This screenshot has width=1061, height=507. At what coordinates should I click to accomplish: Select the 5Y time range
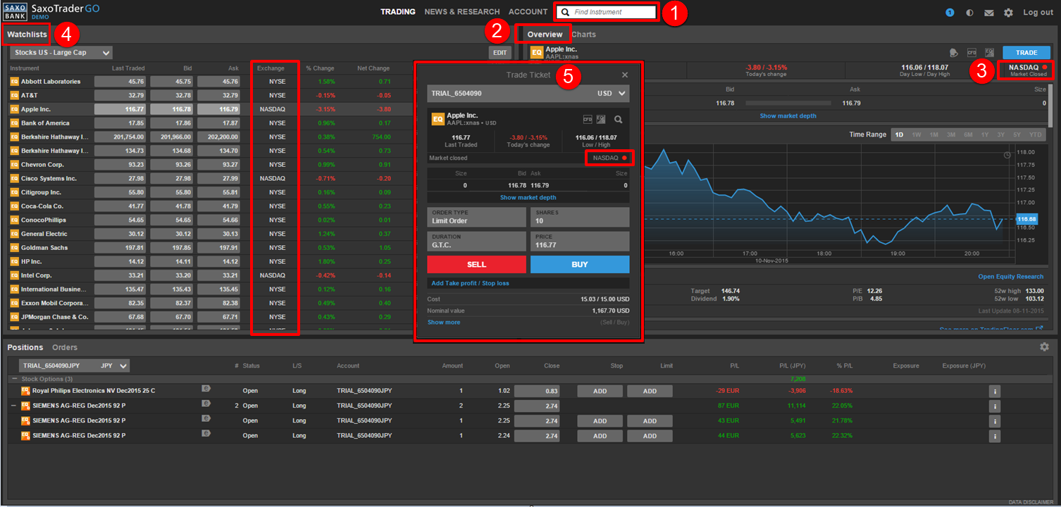tap(1017, 134)
